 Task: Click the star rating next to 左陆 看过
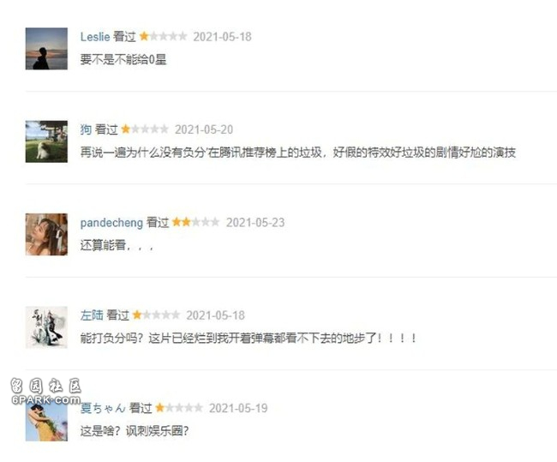tap(156, 315)
